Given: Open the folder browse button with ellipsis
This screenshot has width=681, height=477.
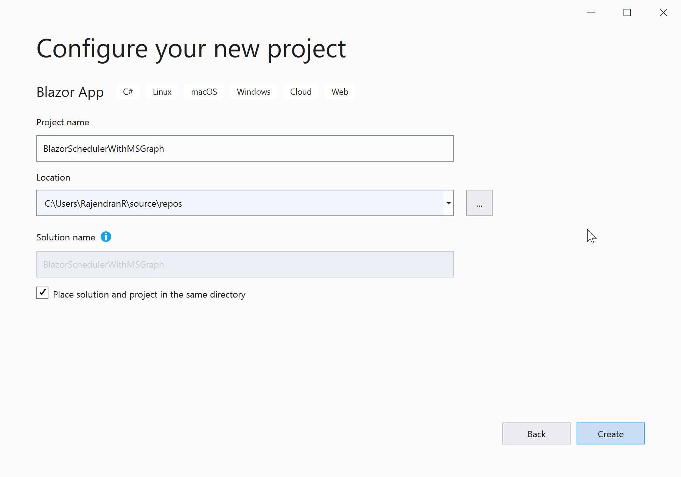Looking at the screenshot, I should (479, 203).
